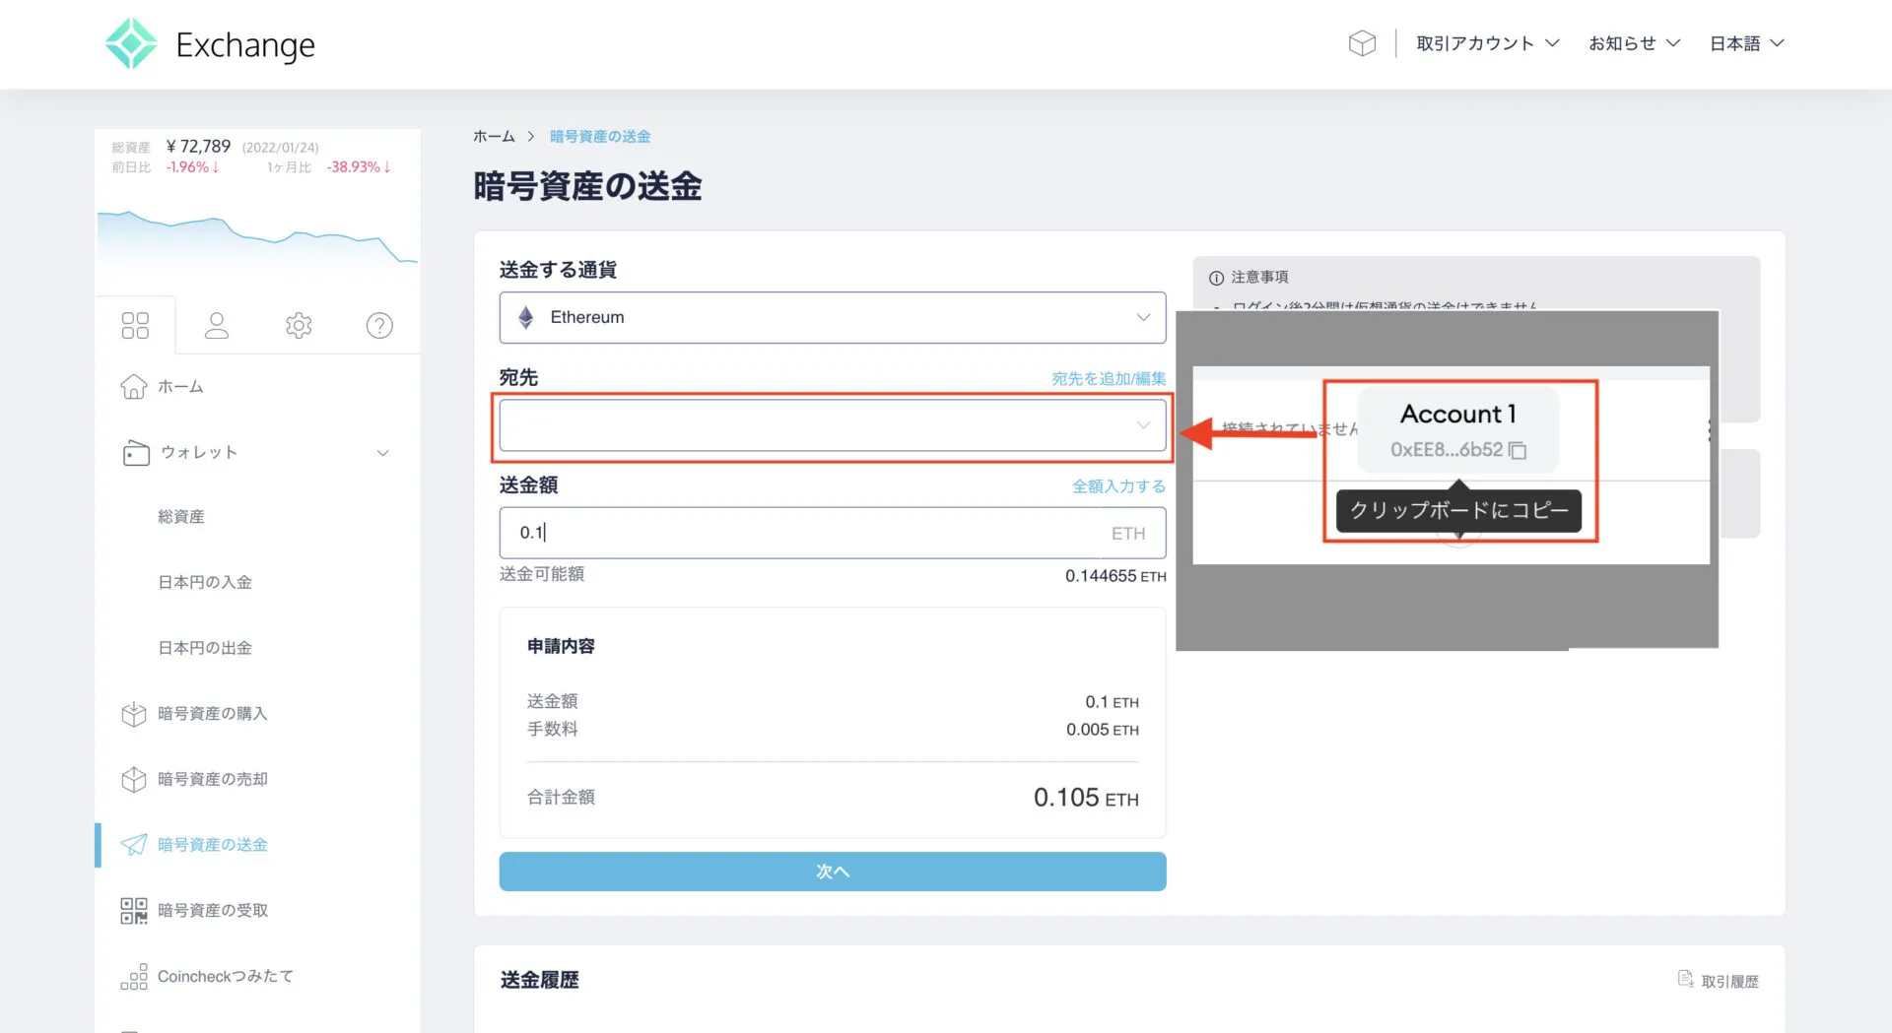
Task: Click the dashboard grid icon in the sidebar
Action: point(135,324)
